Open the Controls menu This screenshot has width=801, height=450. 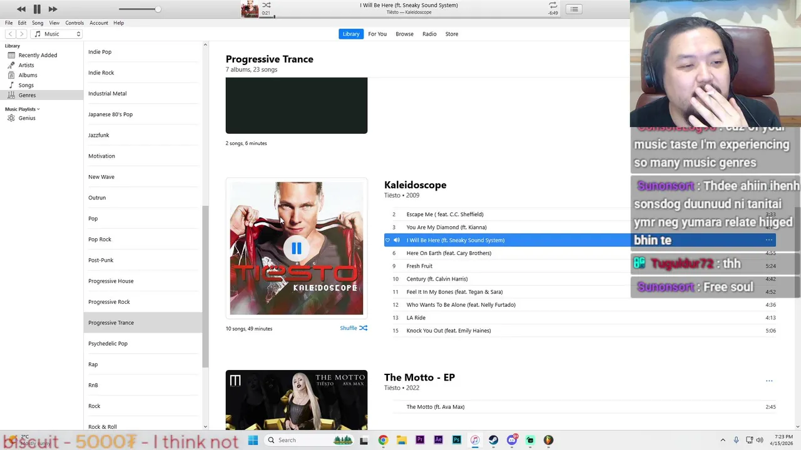tap(74, 22)
